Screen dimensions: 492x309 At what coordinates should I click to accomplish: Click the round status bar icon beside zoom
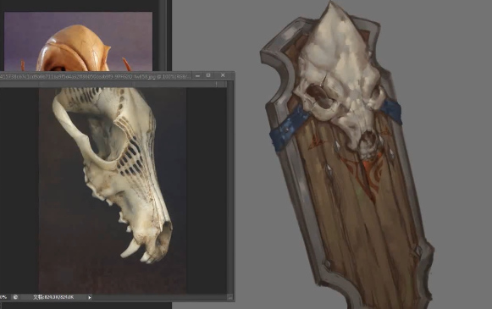click(x=15, y=297)
